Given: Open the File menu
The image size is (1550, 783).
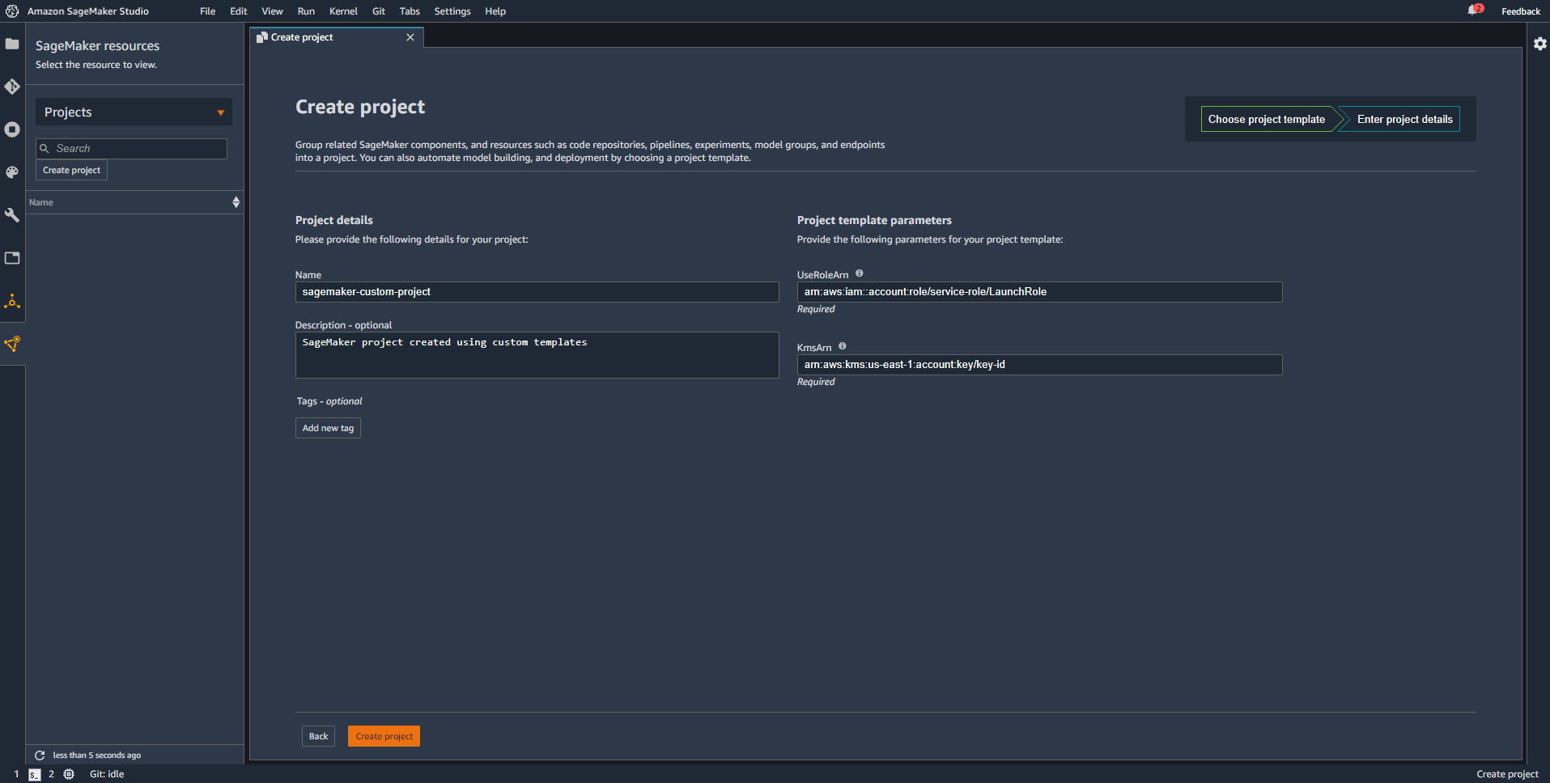Looking at the screenshot, I should click(208, 11).
